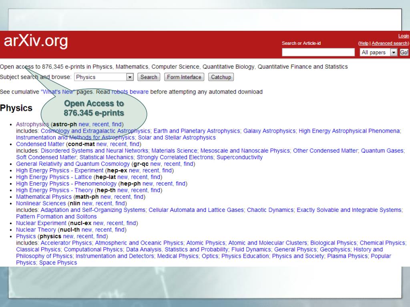Open Atmospheric and Oceanic Physics link

(x=139, y=243)
